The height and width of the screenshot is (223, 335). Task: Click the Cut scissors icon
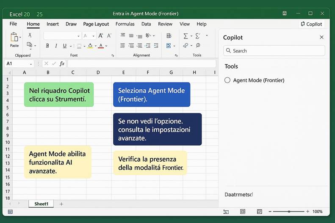coord(30,36)
